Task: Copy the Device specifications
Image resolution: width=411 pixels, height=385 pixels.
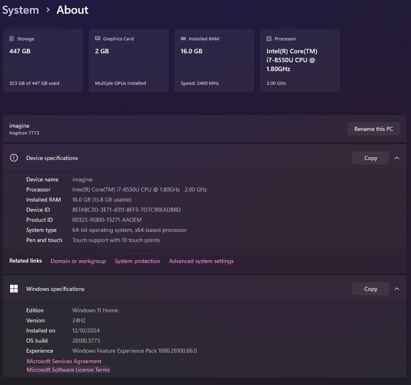Action: click(371, 158)
